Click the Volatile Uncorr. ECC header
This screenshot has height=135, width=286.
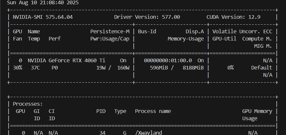242,32
